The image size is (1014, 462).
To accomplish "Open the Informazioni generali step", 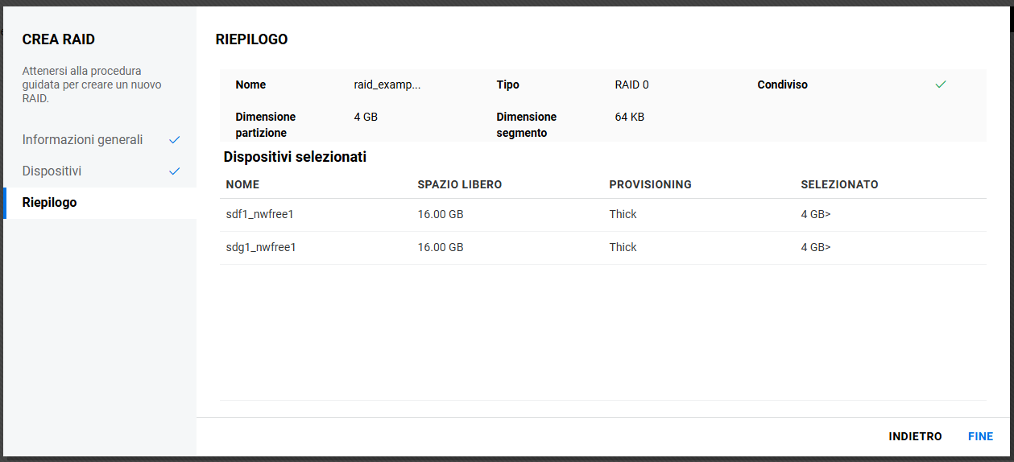I will point(82,140).
